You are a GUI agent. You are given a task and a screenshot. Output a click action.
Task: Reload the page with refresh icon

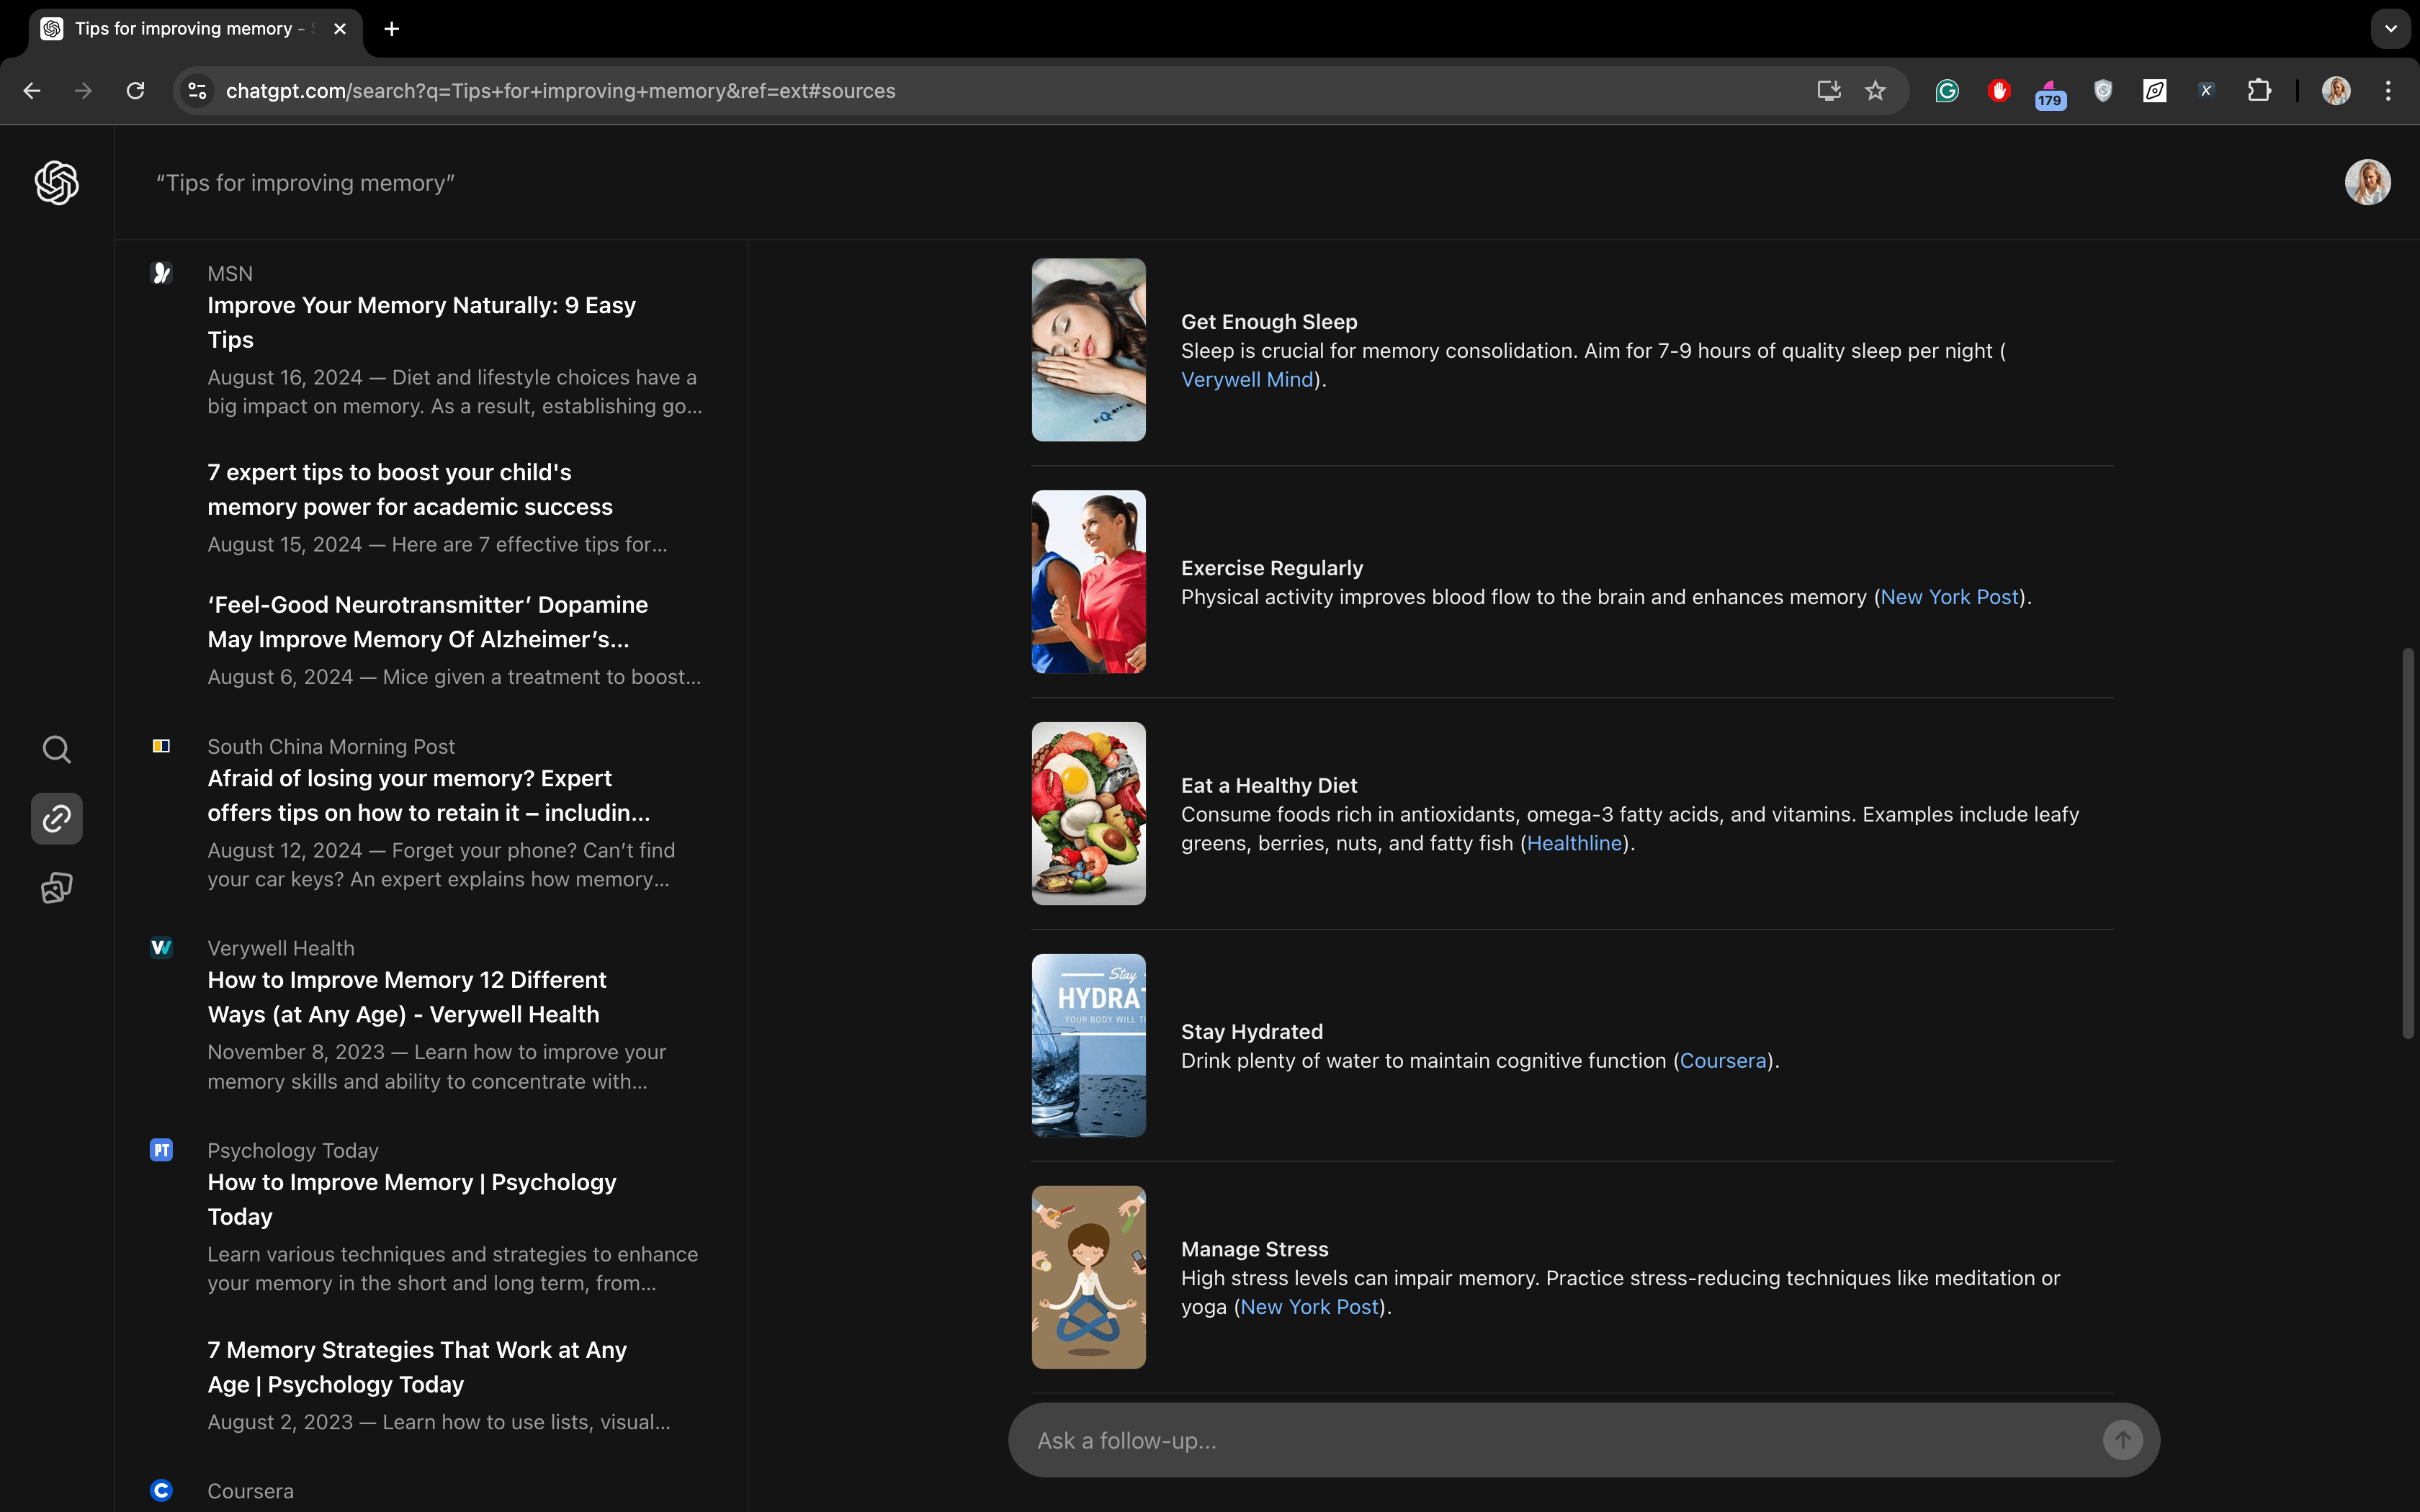(x=136, y=91)
